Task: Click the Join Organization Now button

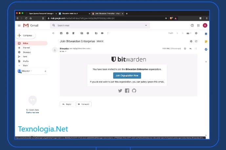Action: coord(127,75)
